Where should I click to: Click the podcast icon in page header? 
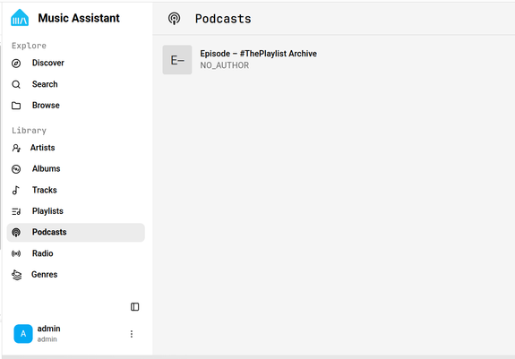(174, 19)
